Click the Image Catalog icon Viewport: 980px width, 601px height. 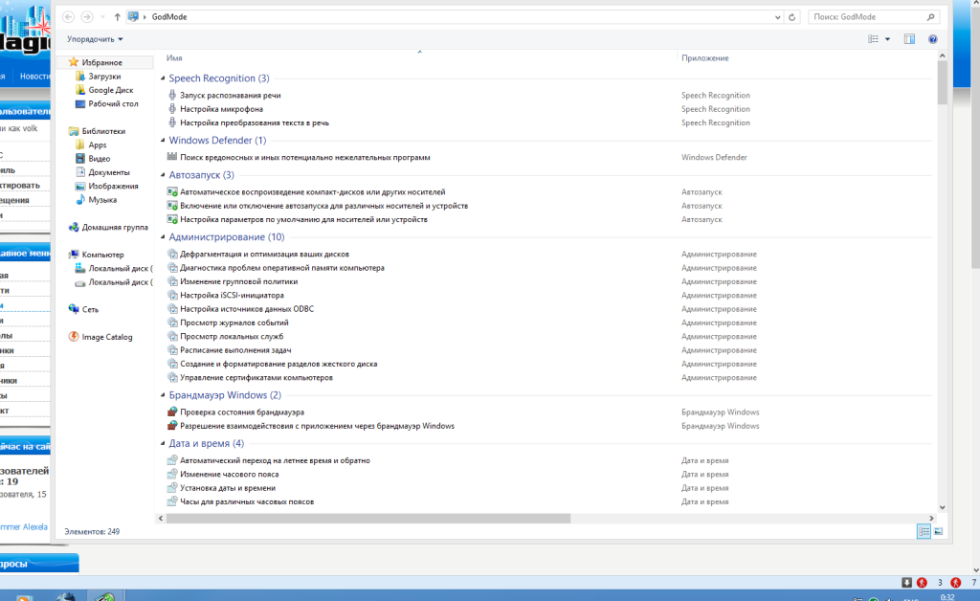click(x=73, y=336)
